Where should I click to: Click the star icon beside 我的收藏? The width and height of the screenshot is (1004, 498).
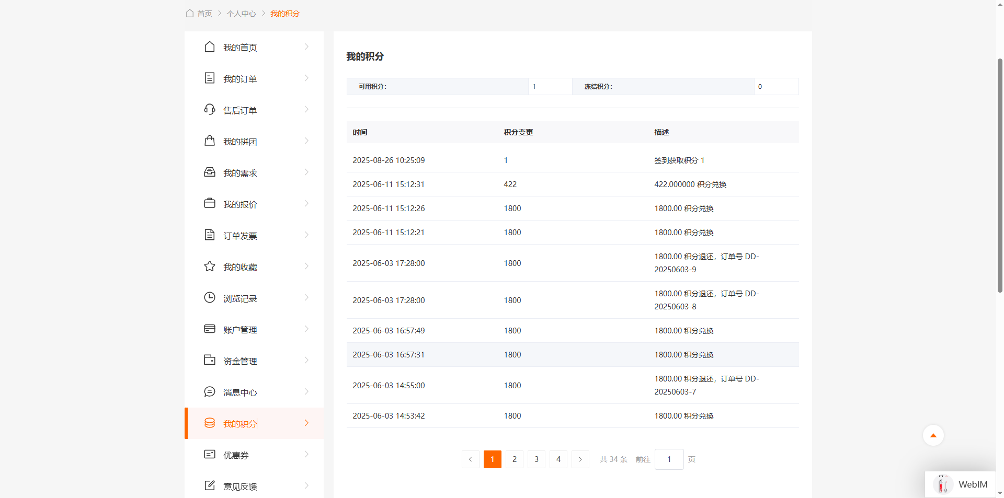[210, 267]
